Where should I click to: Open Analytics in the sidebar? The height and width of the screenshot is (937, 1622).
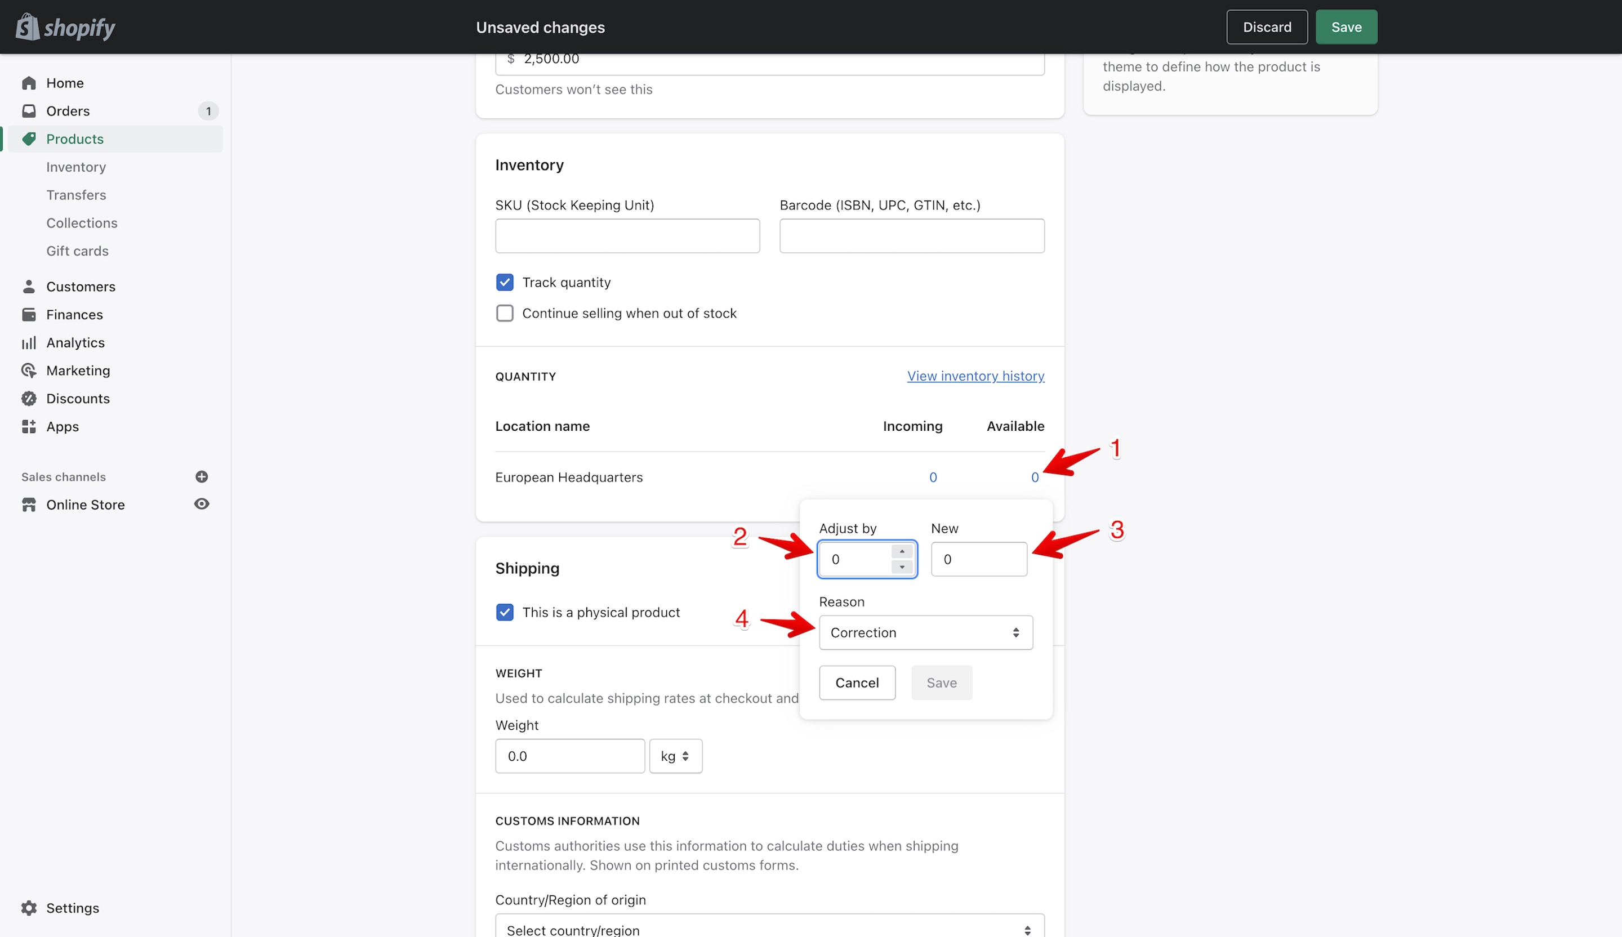(75, 342)
